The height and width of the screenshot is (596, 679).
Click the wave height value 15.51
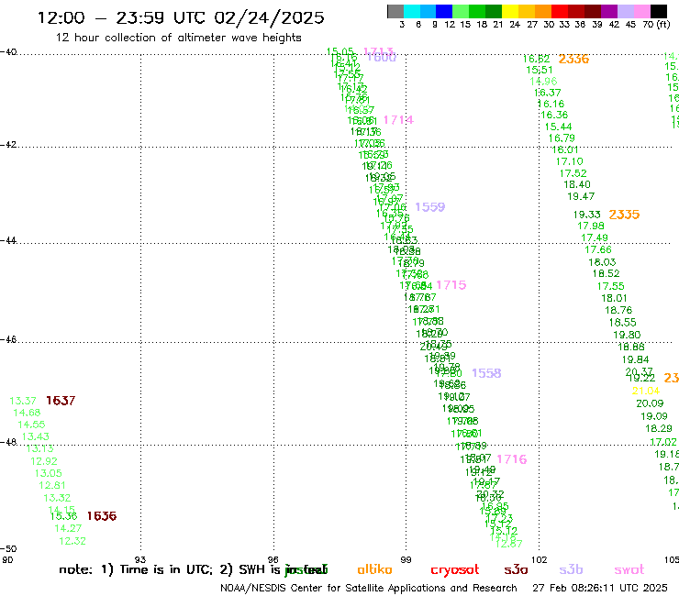point(540,70)
